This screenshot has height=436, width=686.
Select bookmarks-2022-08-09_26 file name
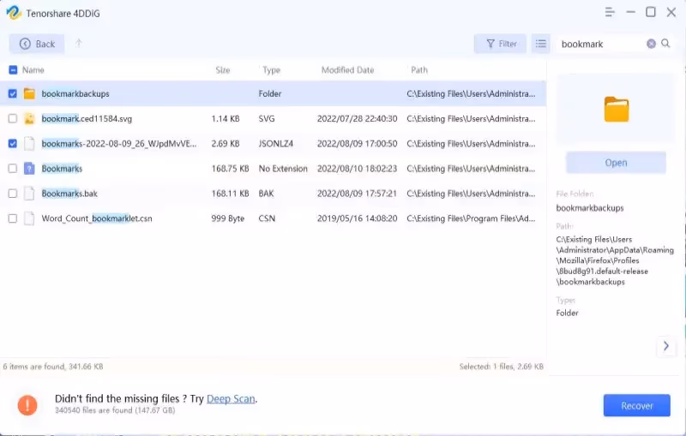[119, 143]
